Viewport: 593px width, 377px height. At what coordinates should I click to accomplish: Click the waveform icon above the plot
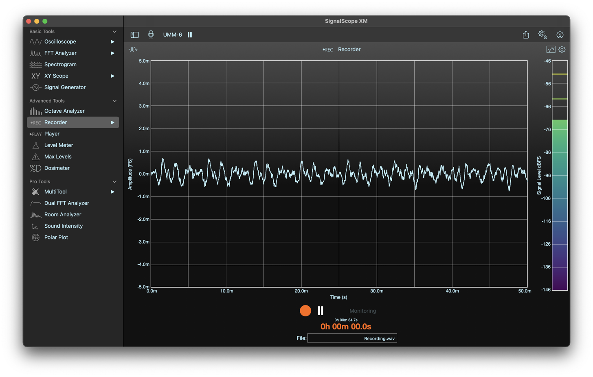pyautogui.click(x=133, y=50)
